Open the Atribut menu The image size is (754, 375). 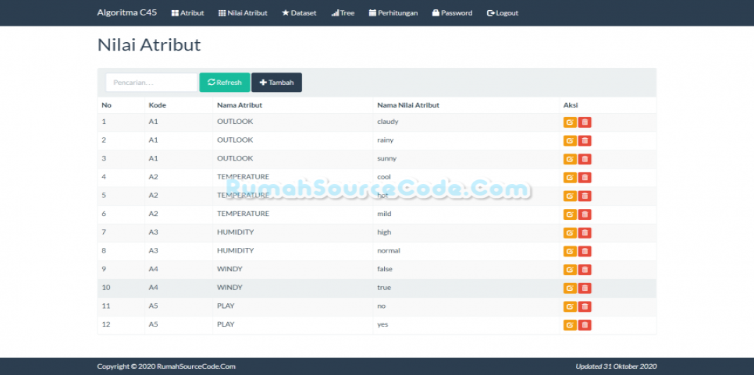(188, 13)
